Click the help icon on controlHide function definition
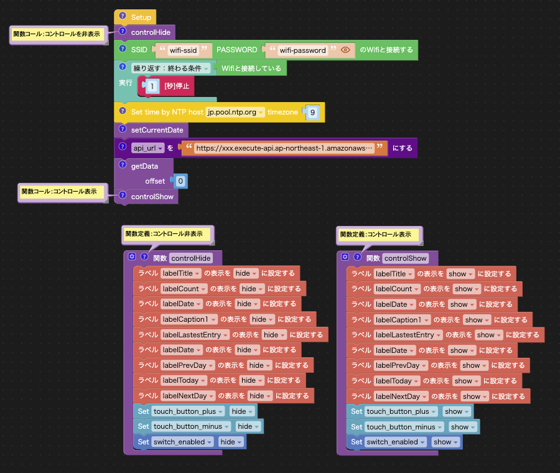The image size is (560, 473). (x=144, y=257)
